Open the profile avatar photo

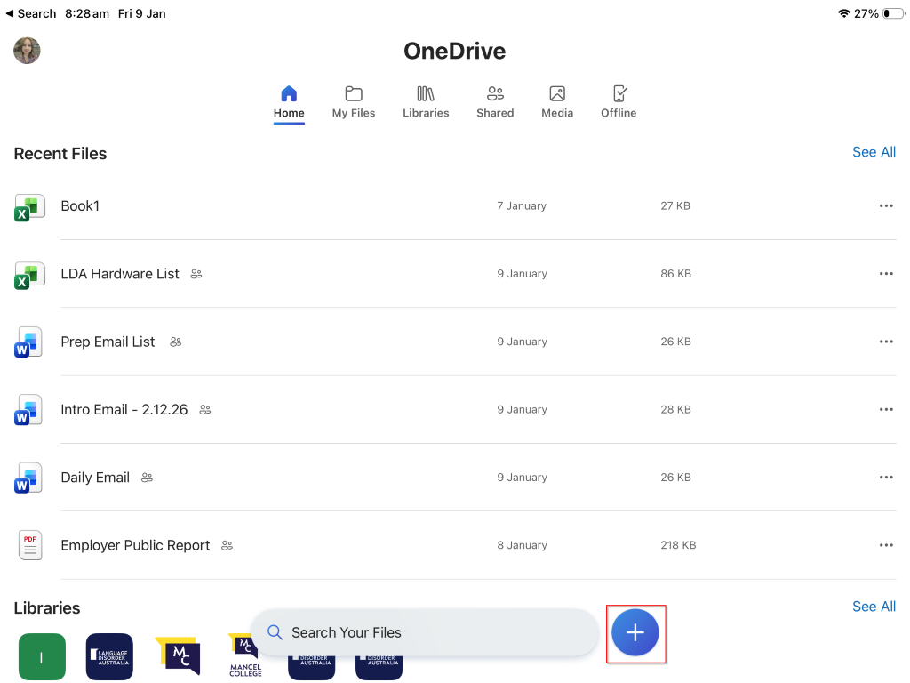(27, 51)
